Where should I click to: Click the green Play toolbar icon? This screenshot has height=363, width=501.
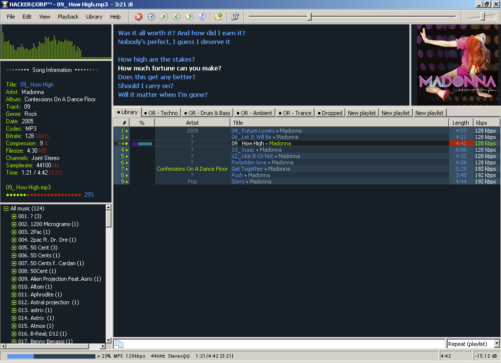(164, 17)
